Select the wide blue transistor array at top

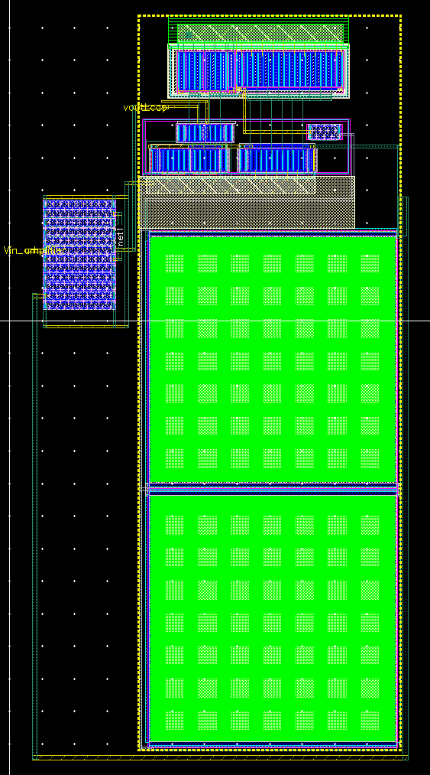point(260,70)
